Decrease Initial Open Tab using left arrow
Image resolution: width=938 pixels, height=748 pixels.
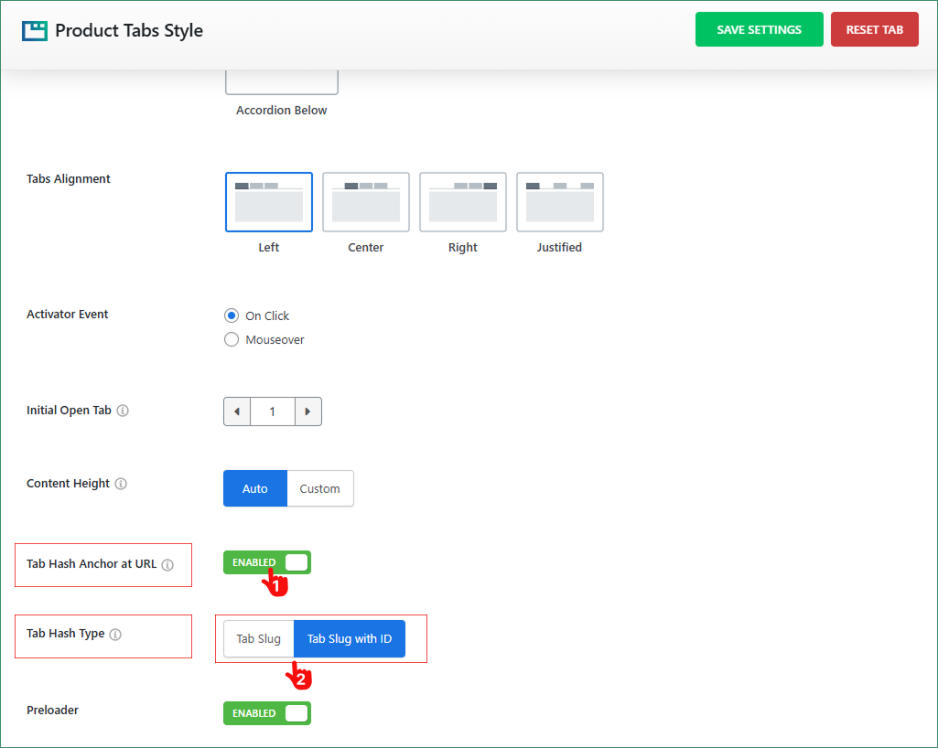click(236, 411)
